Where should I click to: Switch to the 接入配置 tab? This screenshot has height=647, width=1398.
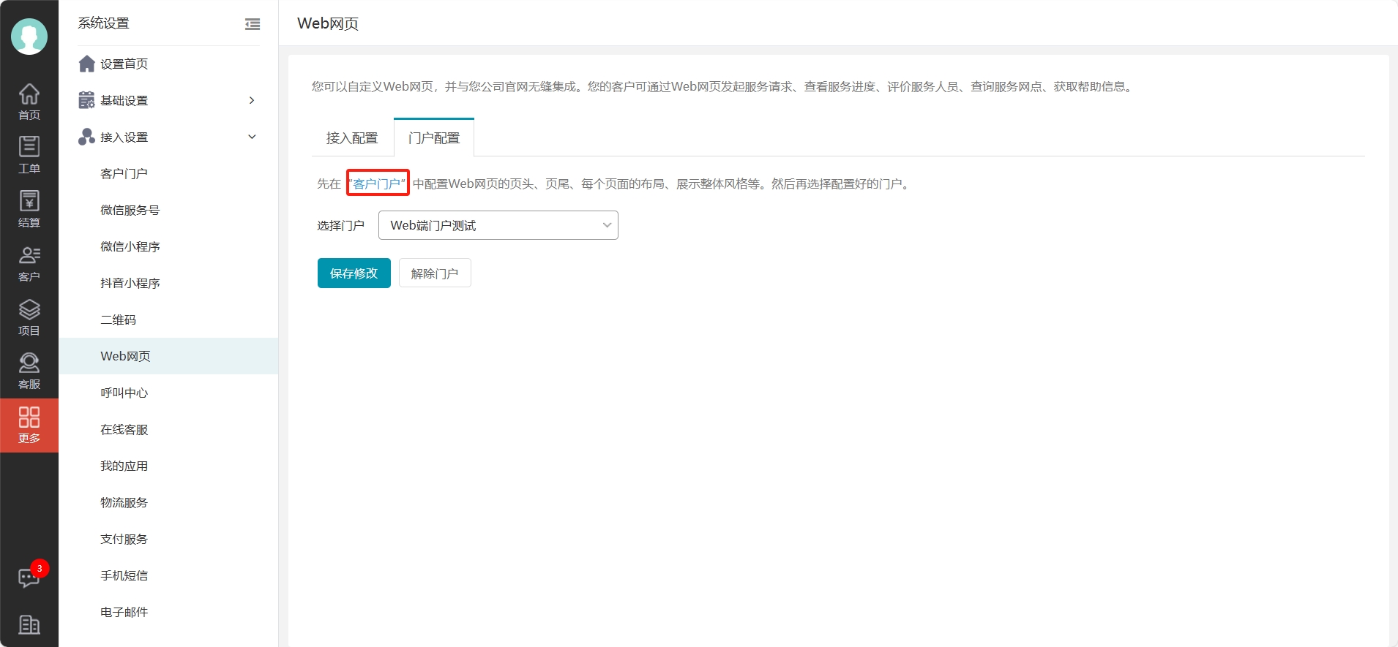tap(352, 138)
